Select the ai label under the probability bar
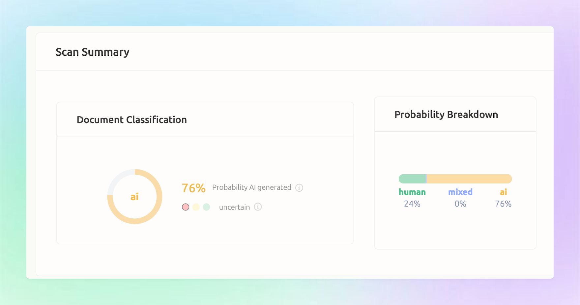The image size is (580, 305). click(503, 192)
